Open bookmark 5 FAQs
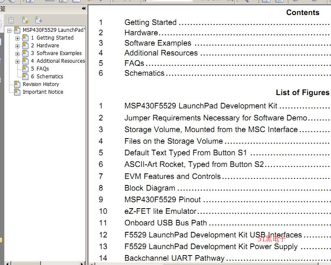 [x=40, y=69]
